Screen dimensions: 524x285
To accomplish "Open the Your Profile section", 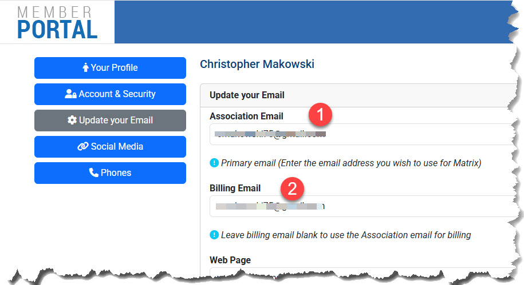I will pyautogui.click(x=110, y=68).
